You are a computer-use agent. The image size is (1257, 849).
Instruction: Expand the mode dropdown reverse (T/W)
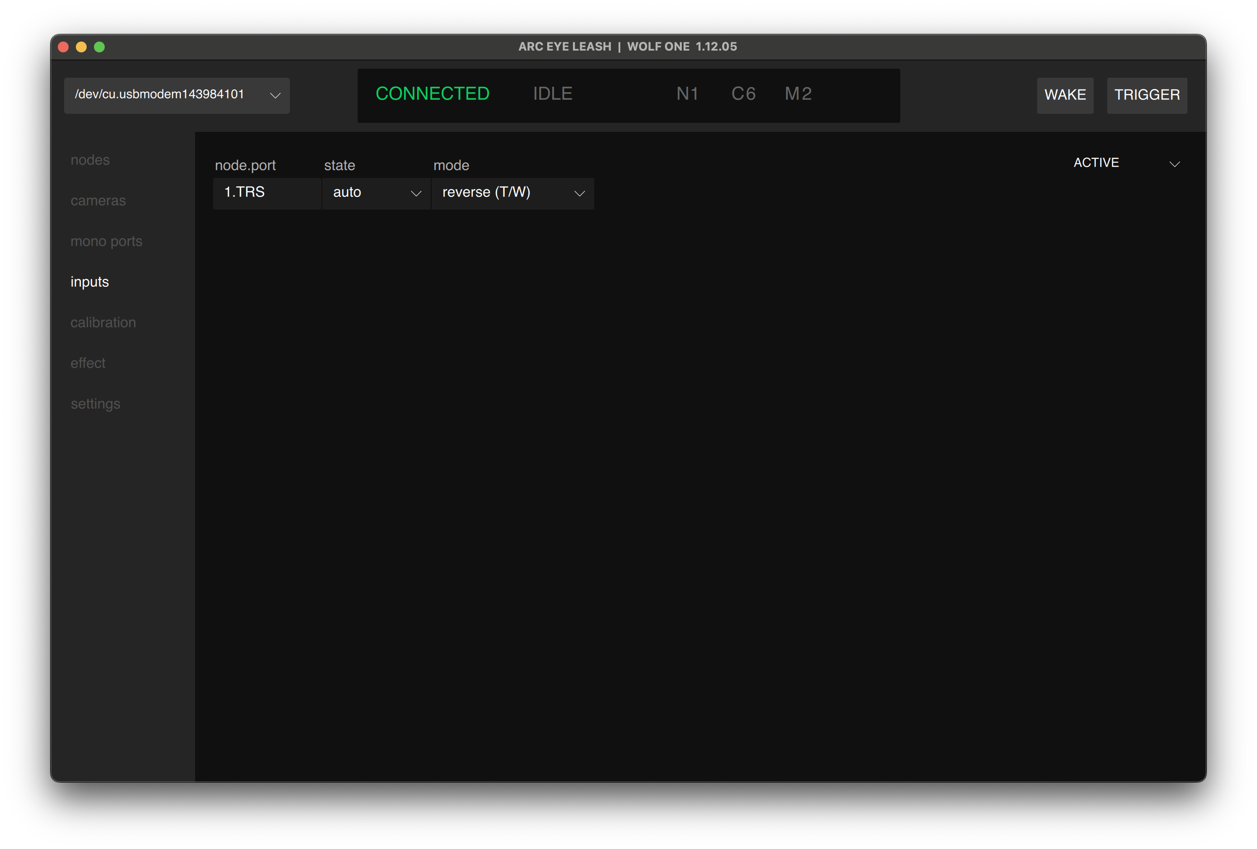point(512,193)
